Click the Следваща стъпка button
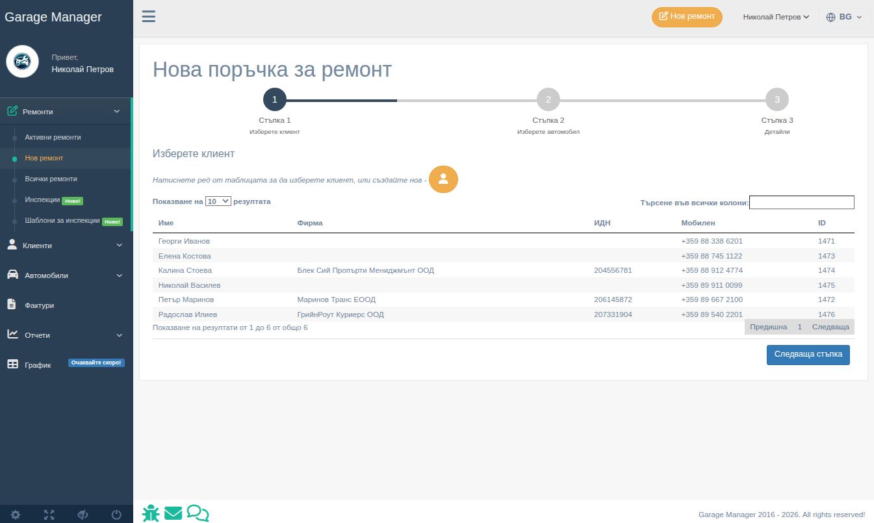Screen dimensions: 874x523 pyautogui.click(x=808, y=355)
